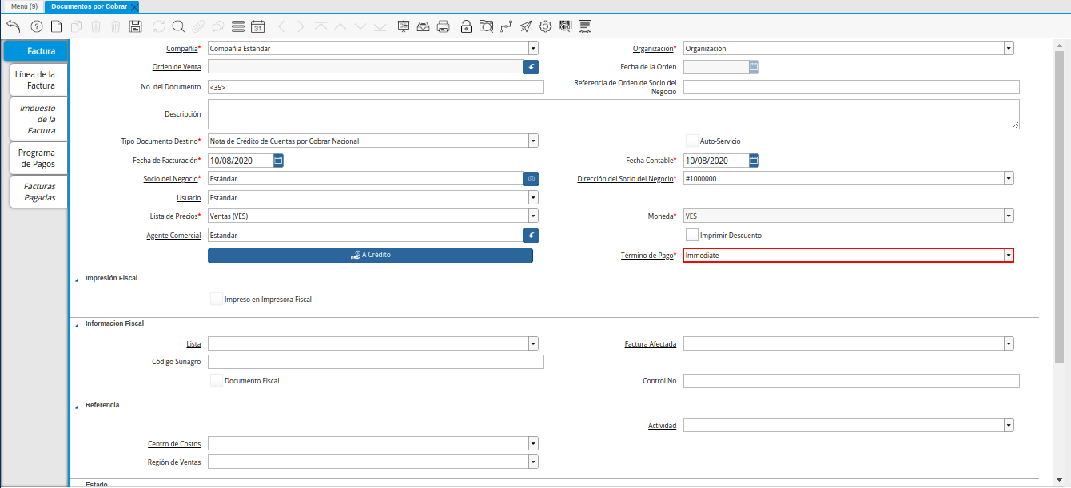
Task: Save the record with the floppy disk icon
Action: coord(135,26)
